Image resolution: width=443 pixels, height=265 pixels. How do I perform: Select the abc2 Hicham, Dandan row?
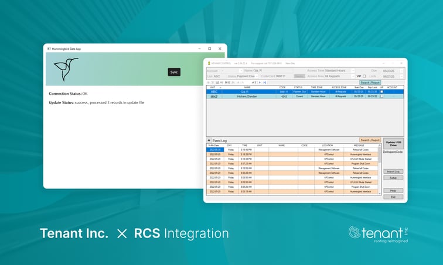(305, 97)
